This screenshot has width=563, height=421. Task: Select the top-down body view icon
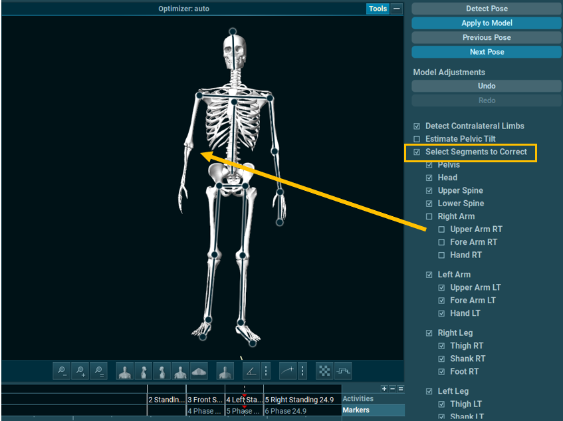199,370
